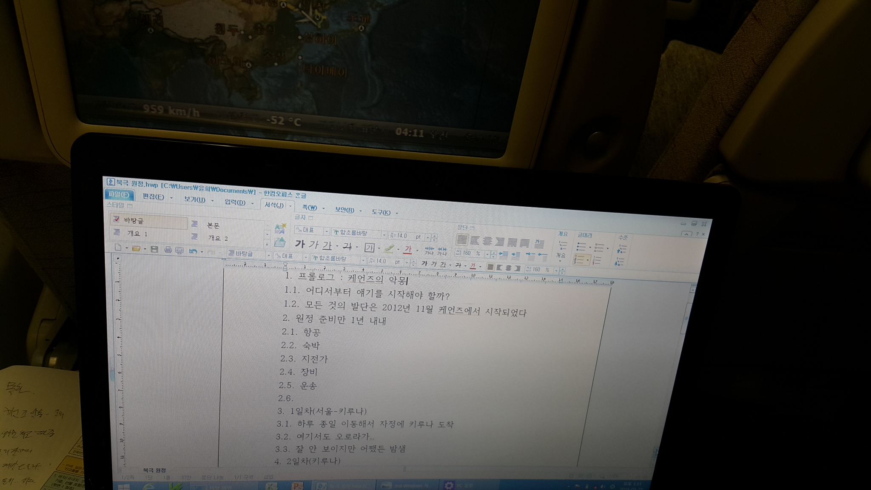Toggle italic 가 in the ribbon
This screenshot has width=871, height=490.
click(313, 245)
